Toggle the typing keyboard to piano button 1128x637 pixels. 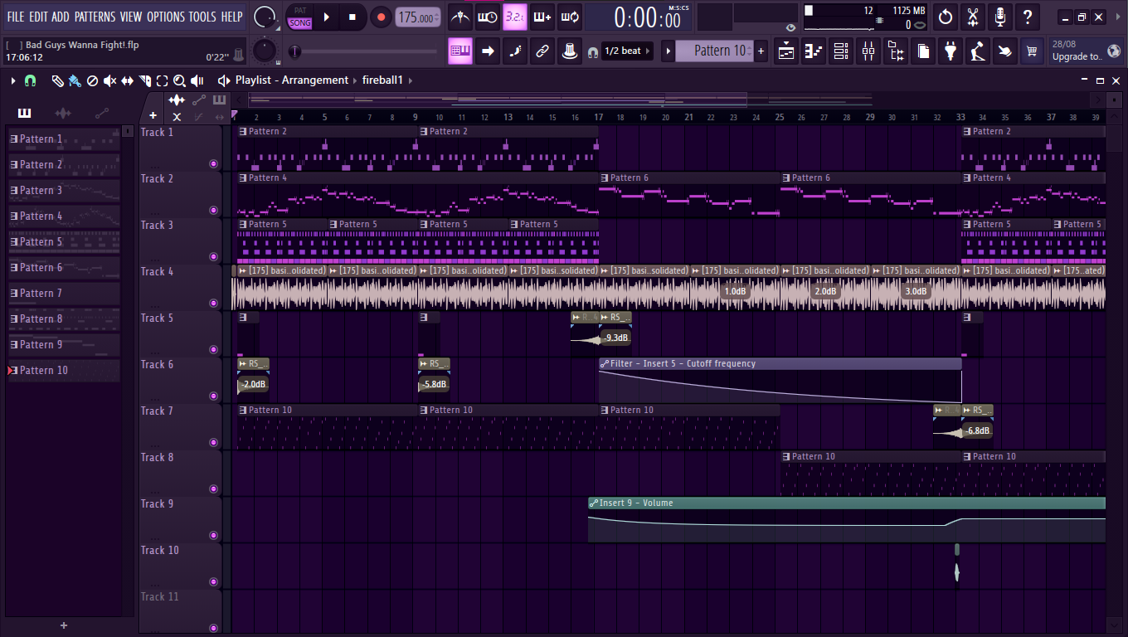pyautogui.click(x=460, y=51)
